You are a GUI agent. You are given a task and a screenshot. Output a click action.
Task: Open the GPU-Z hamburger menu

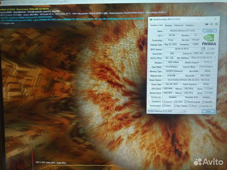[216, 24]
